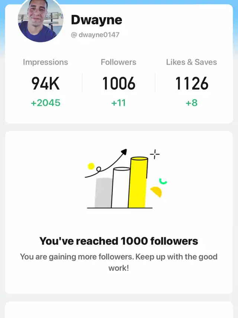
Task: Check the +8 likes increase
Action: pyautogui.click(x=192, y=103)
